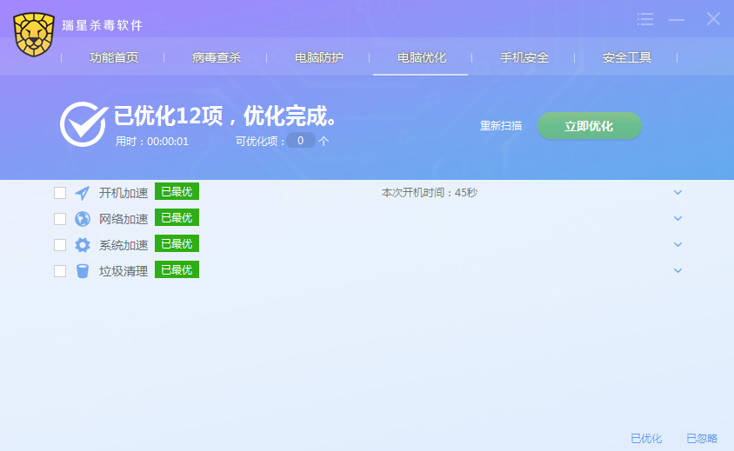The width and height of the screenshot is (734, 451).
Task: Click the large checkmark completion icon
Action: [83, 123]
